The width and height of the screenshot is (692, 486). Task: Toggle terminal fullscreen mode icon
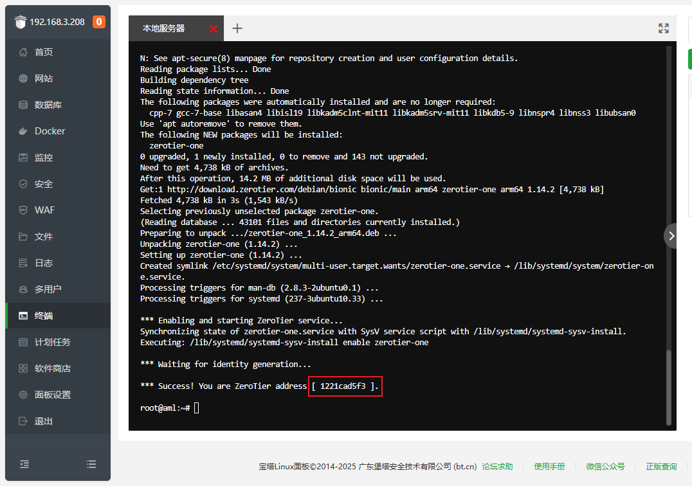coord(664,28)
